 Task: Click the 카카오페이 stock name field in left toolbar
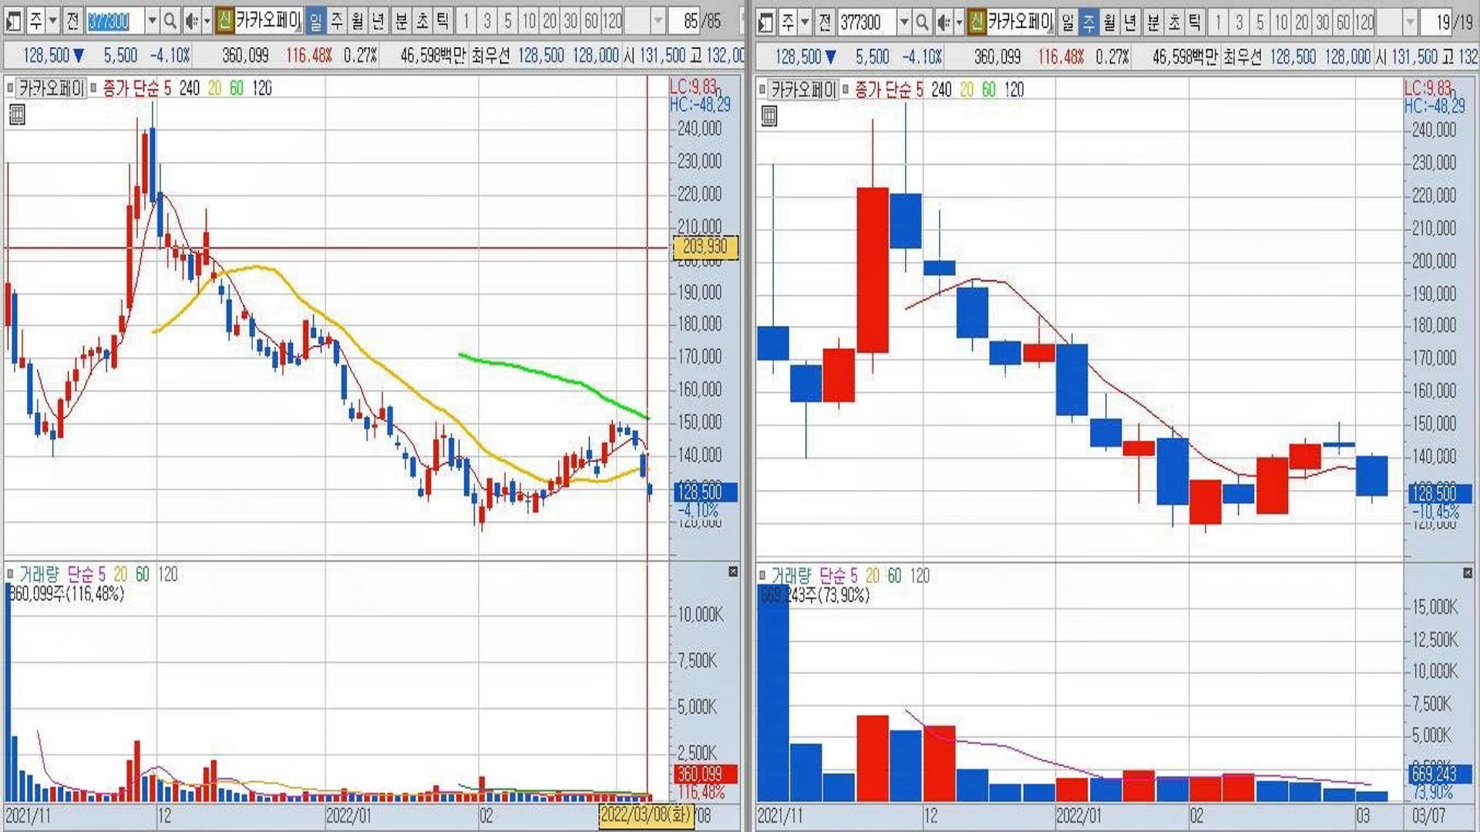[x=269, y=21]
